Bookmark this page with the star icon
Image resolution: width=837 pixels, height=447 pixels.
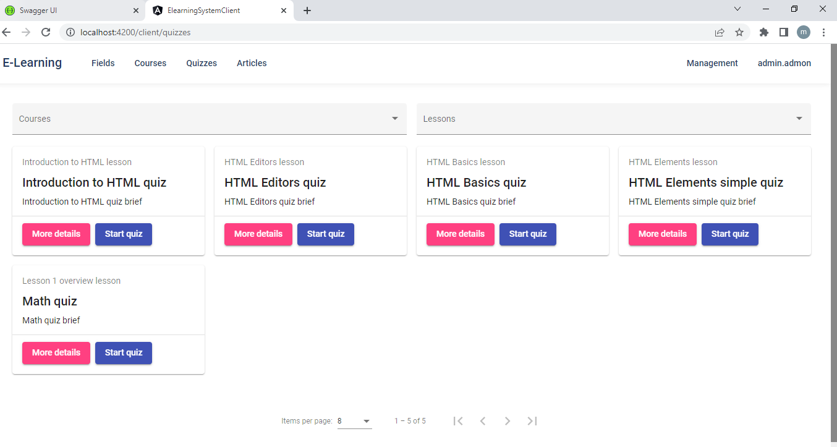pos(739,32)
